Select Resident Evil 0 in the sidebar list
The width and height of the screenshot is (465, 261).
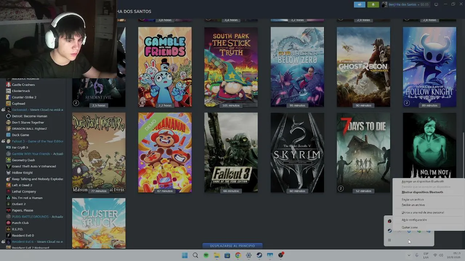(23, 236)
